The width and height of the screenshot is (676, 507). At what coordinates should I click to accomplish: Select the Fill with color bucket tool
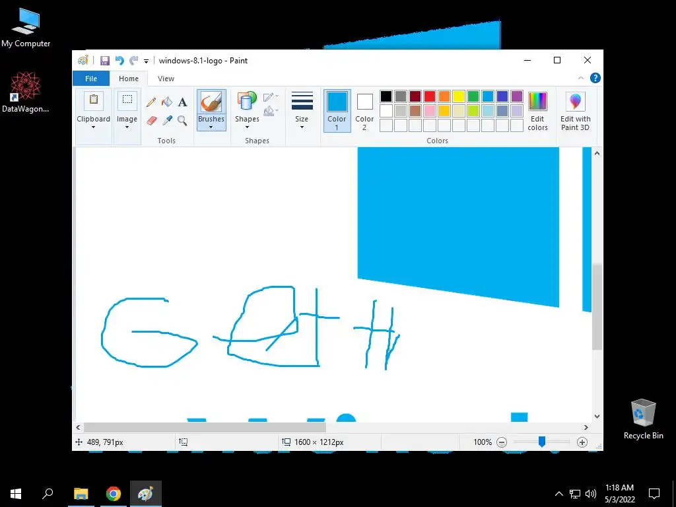pos(167,102)
